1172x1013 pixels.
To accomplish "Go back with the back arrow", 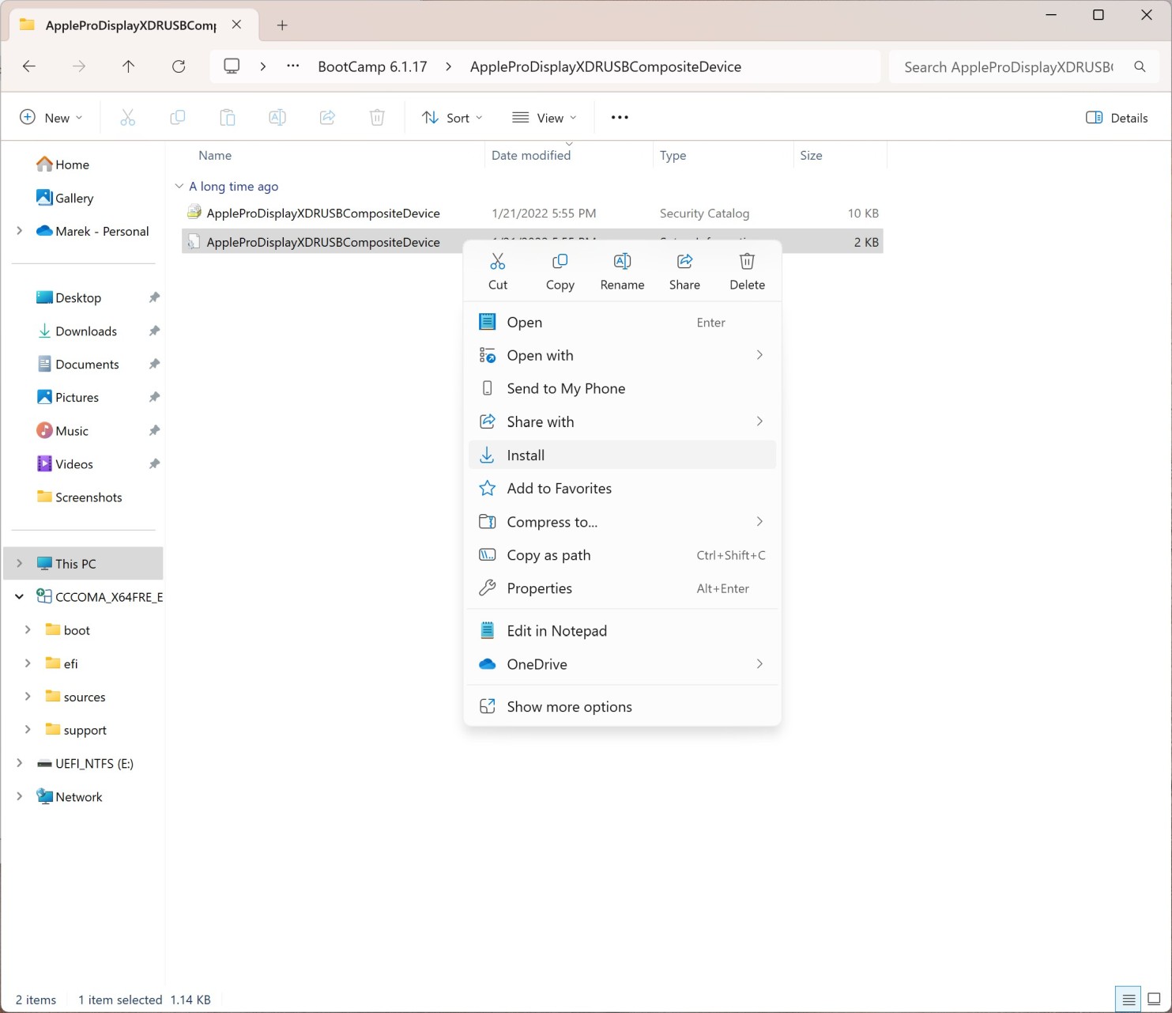I will pos(29,66).
